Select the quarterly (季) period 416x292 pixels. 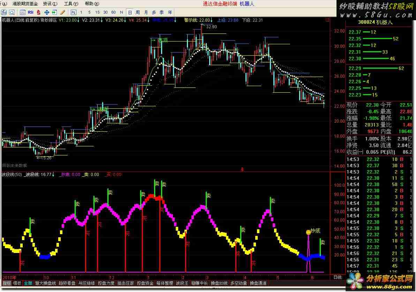(x=162, y=13)
